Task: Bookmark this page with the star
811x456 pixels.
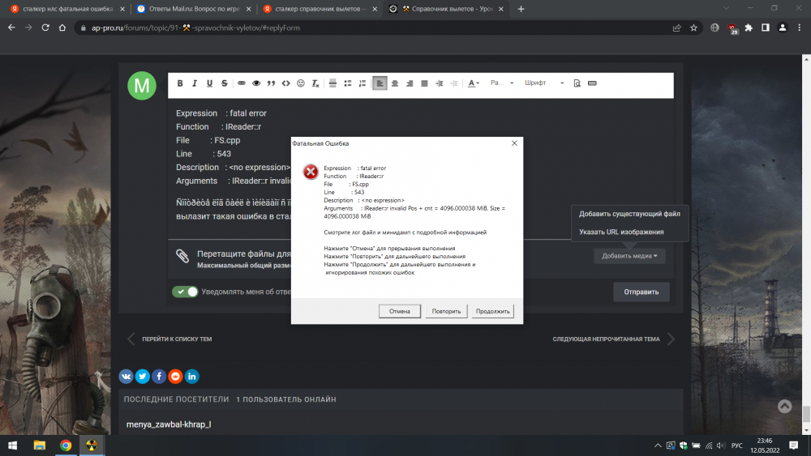Action: (x=693, y=28)
